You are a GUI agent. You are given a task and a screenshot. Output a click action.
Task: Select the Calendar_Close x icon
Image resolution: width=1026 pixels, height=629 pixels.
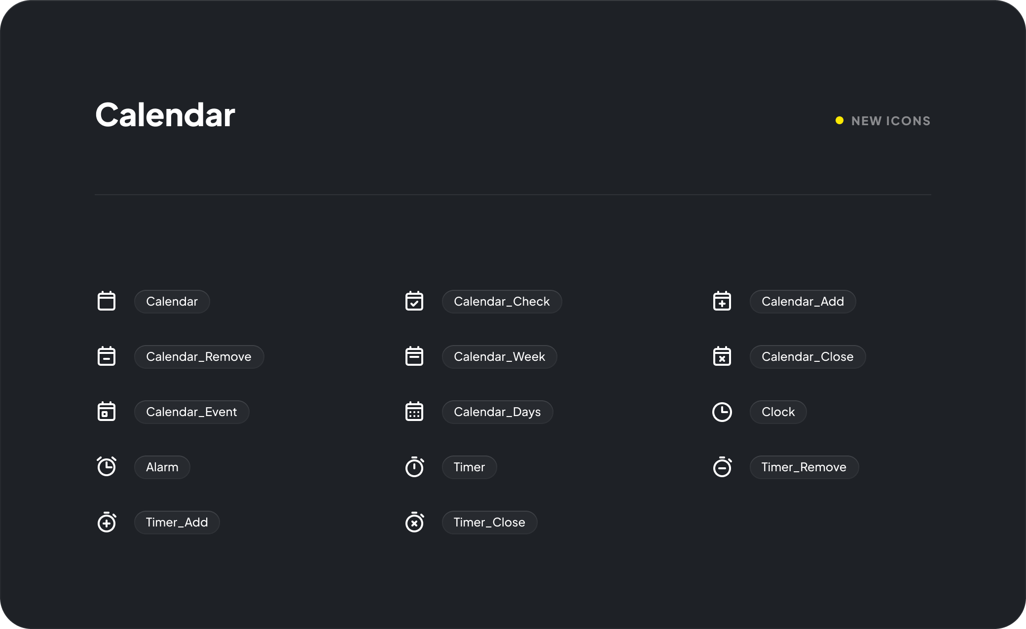click(722, 356)
